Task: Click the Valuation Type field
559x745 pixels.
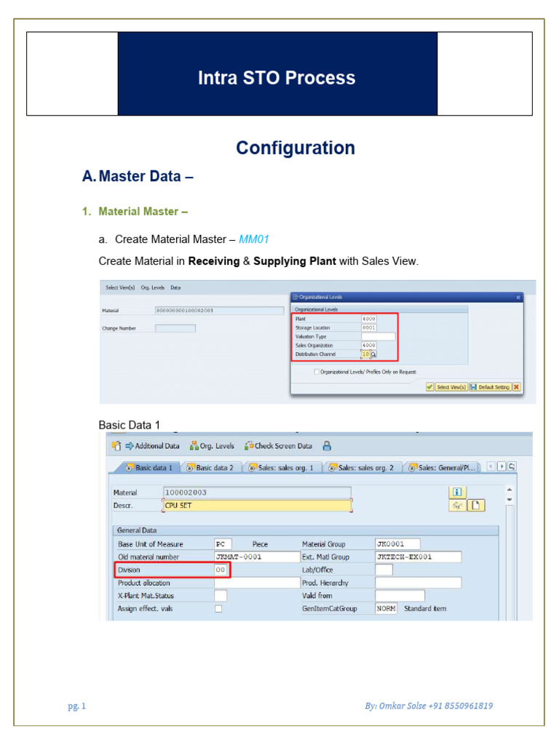Action: pos(378,336)
